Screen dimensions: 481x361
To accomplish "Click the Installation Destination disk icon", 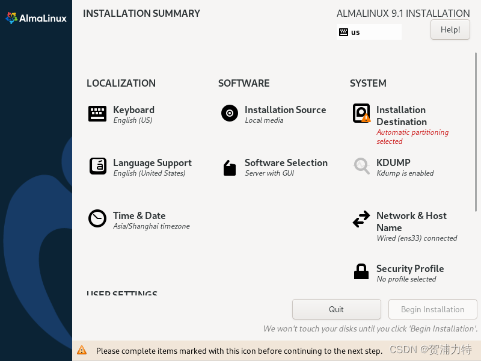I will point(361,113).
